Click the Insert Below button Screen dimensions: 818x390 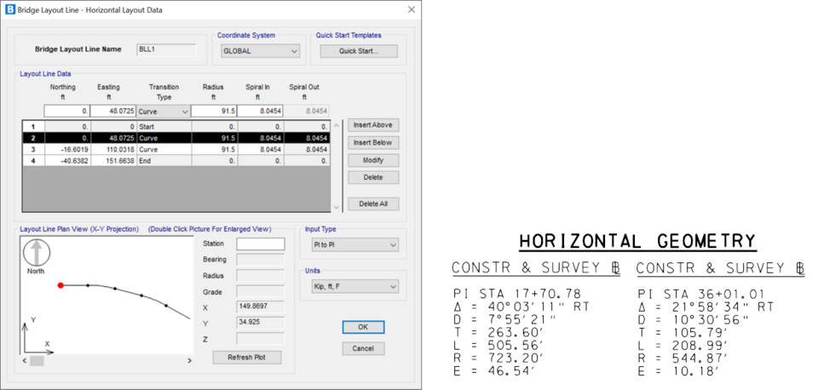click(x=372, y=143)
